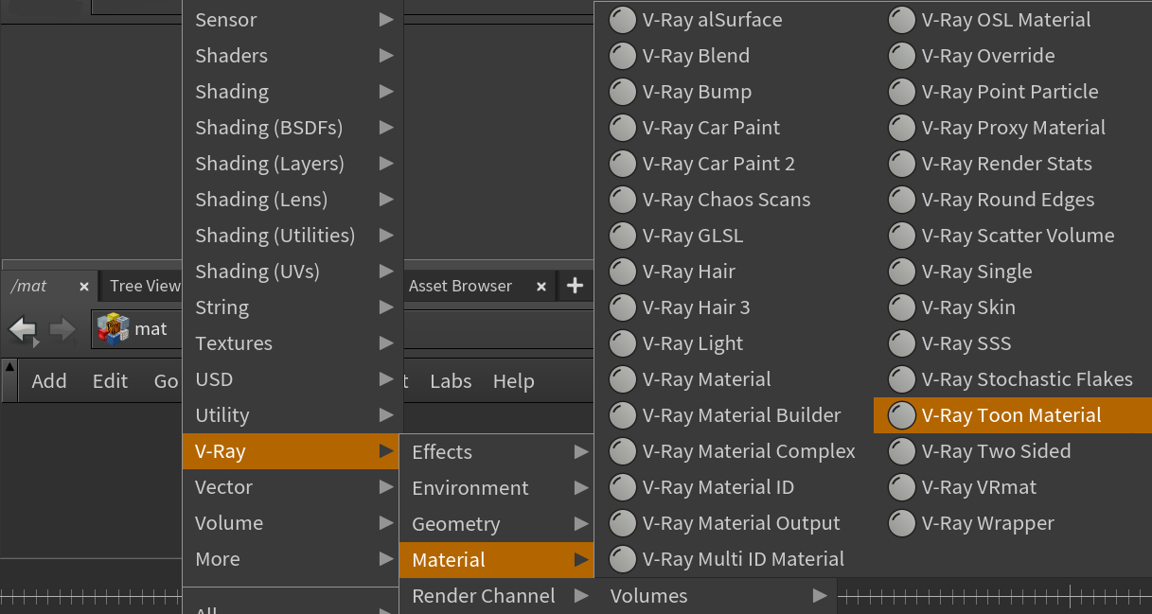Expand the USD submenu
The height and width of the screenshot is (614, 1152).
292,379
